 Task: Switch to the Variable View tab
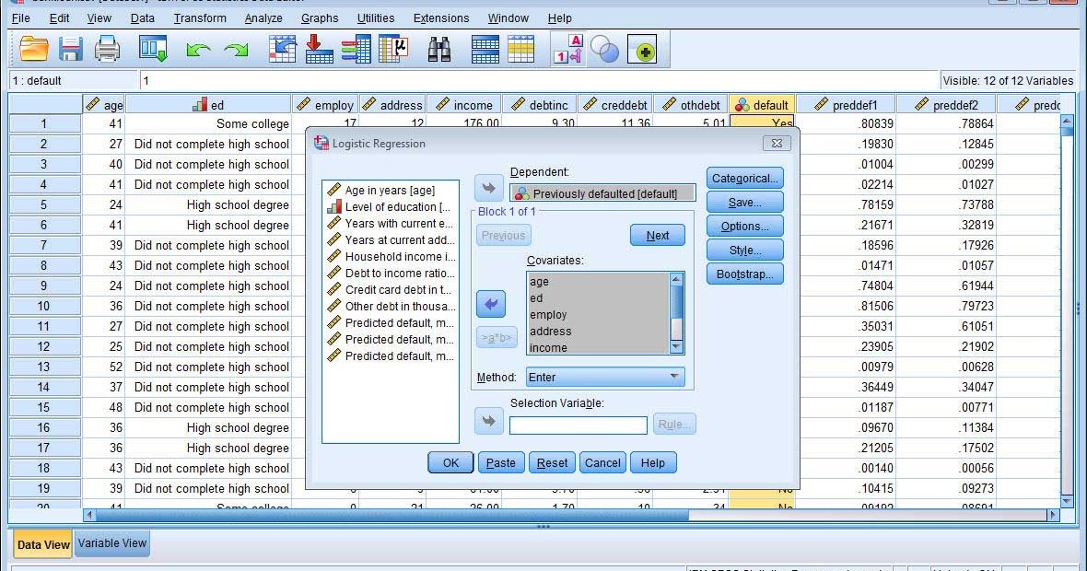pyautogui.click(x=111, y=544)
